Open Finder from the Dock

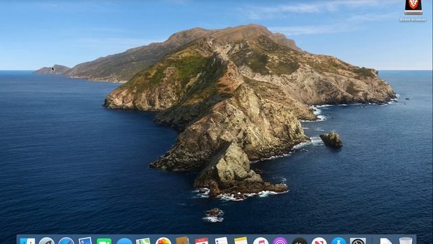pos(27,241)
